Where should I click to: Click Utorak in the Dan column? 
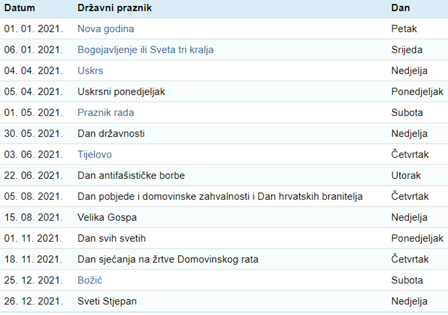pos(406,175)
